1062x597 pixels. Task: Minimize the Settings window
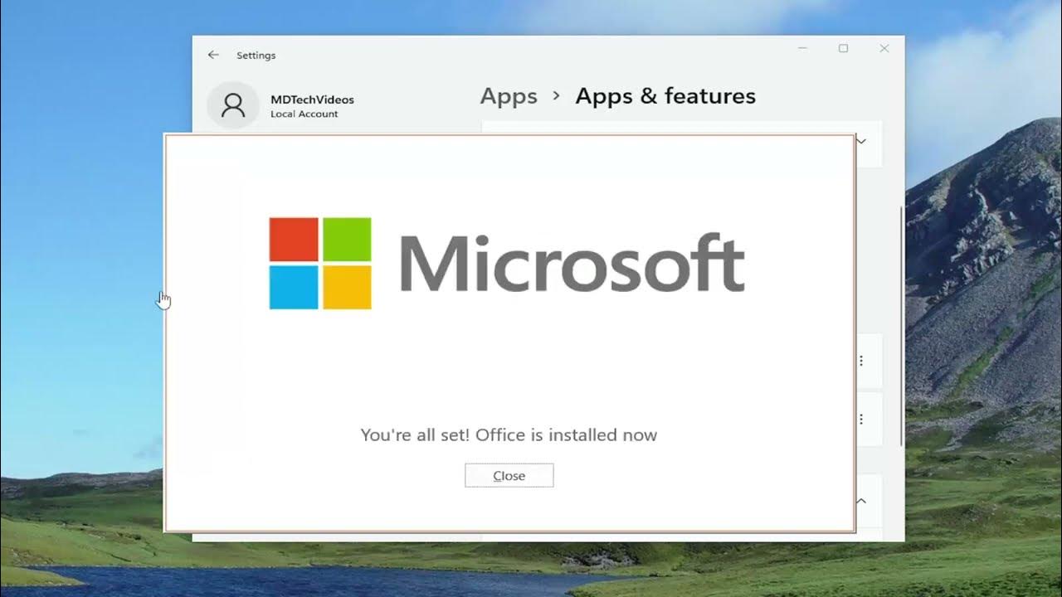(802, 49)
